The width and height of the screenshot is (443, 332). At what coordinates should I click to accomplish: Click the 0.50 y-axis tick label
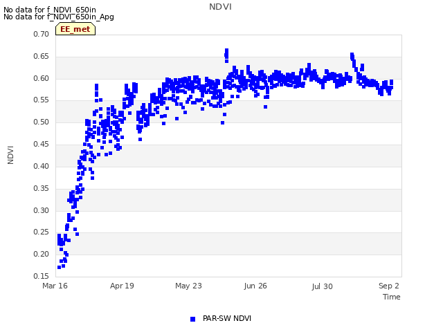42,122
